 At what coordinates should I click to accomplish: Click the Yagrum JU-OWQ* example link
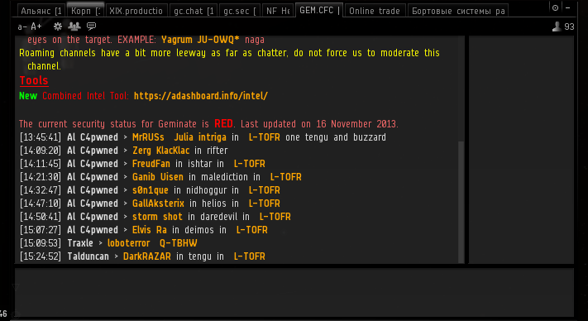pyautogui.click(x=200, y=40)
